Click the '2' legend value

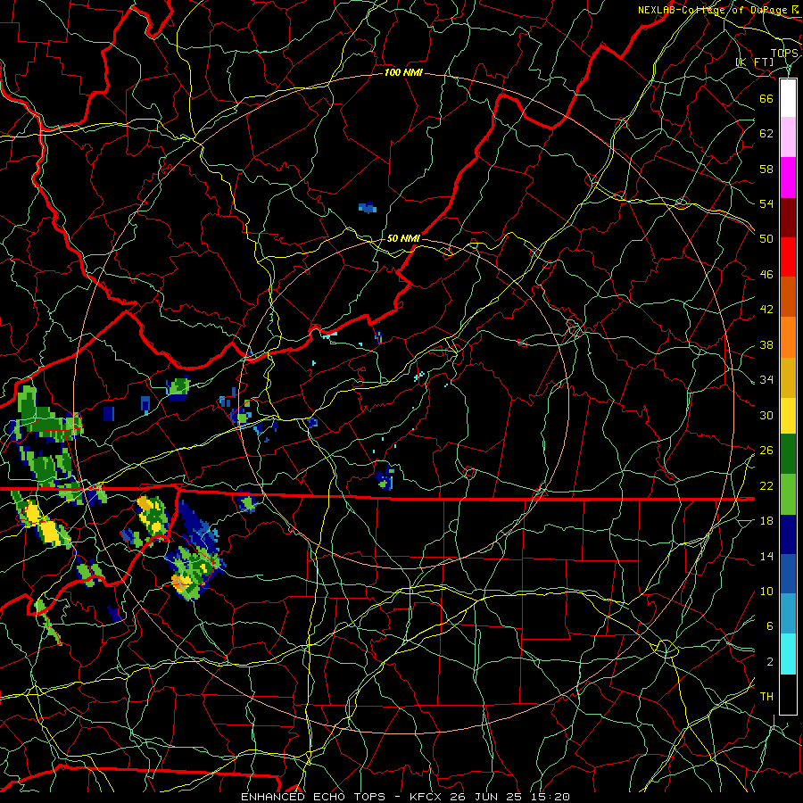point(769,662)
